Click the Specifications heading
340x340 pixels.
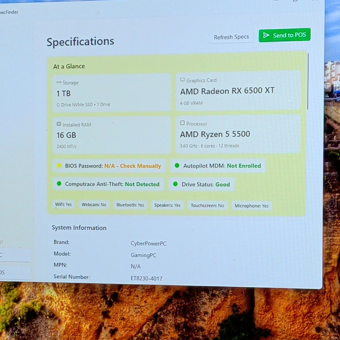point(80,42)
